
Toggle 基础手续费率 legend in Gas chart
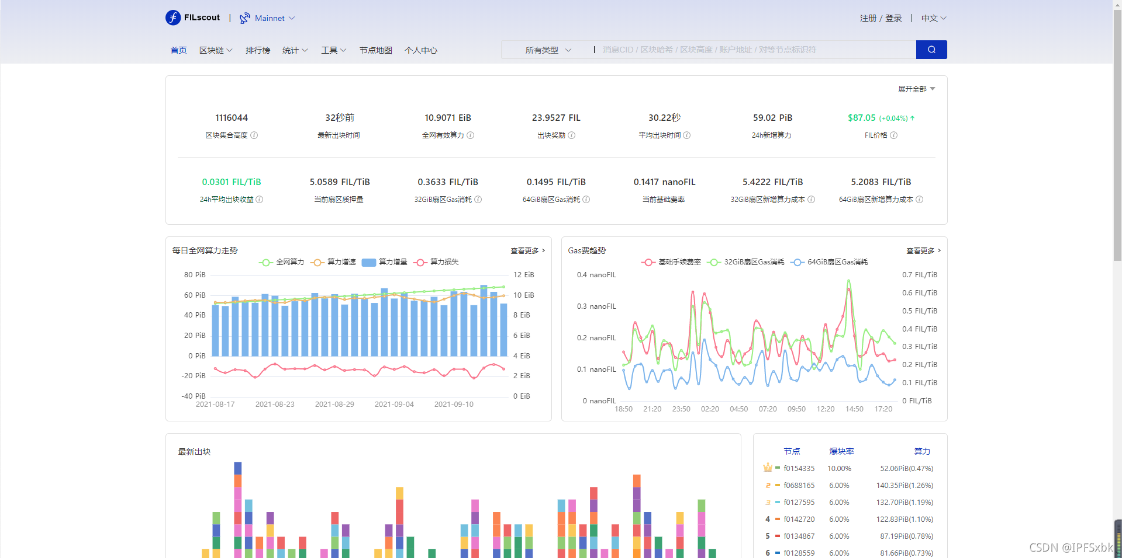(x=671, y=262)
